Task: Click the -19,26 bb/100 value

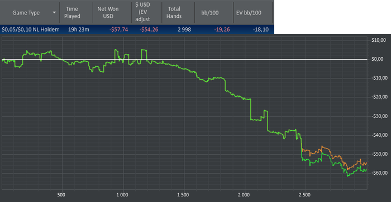Action: (222, 29)
